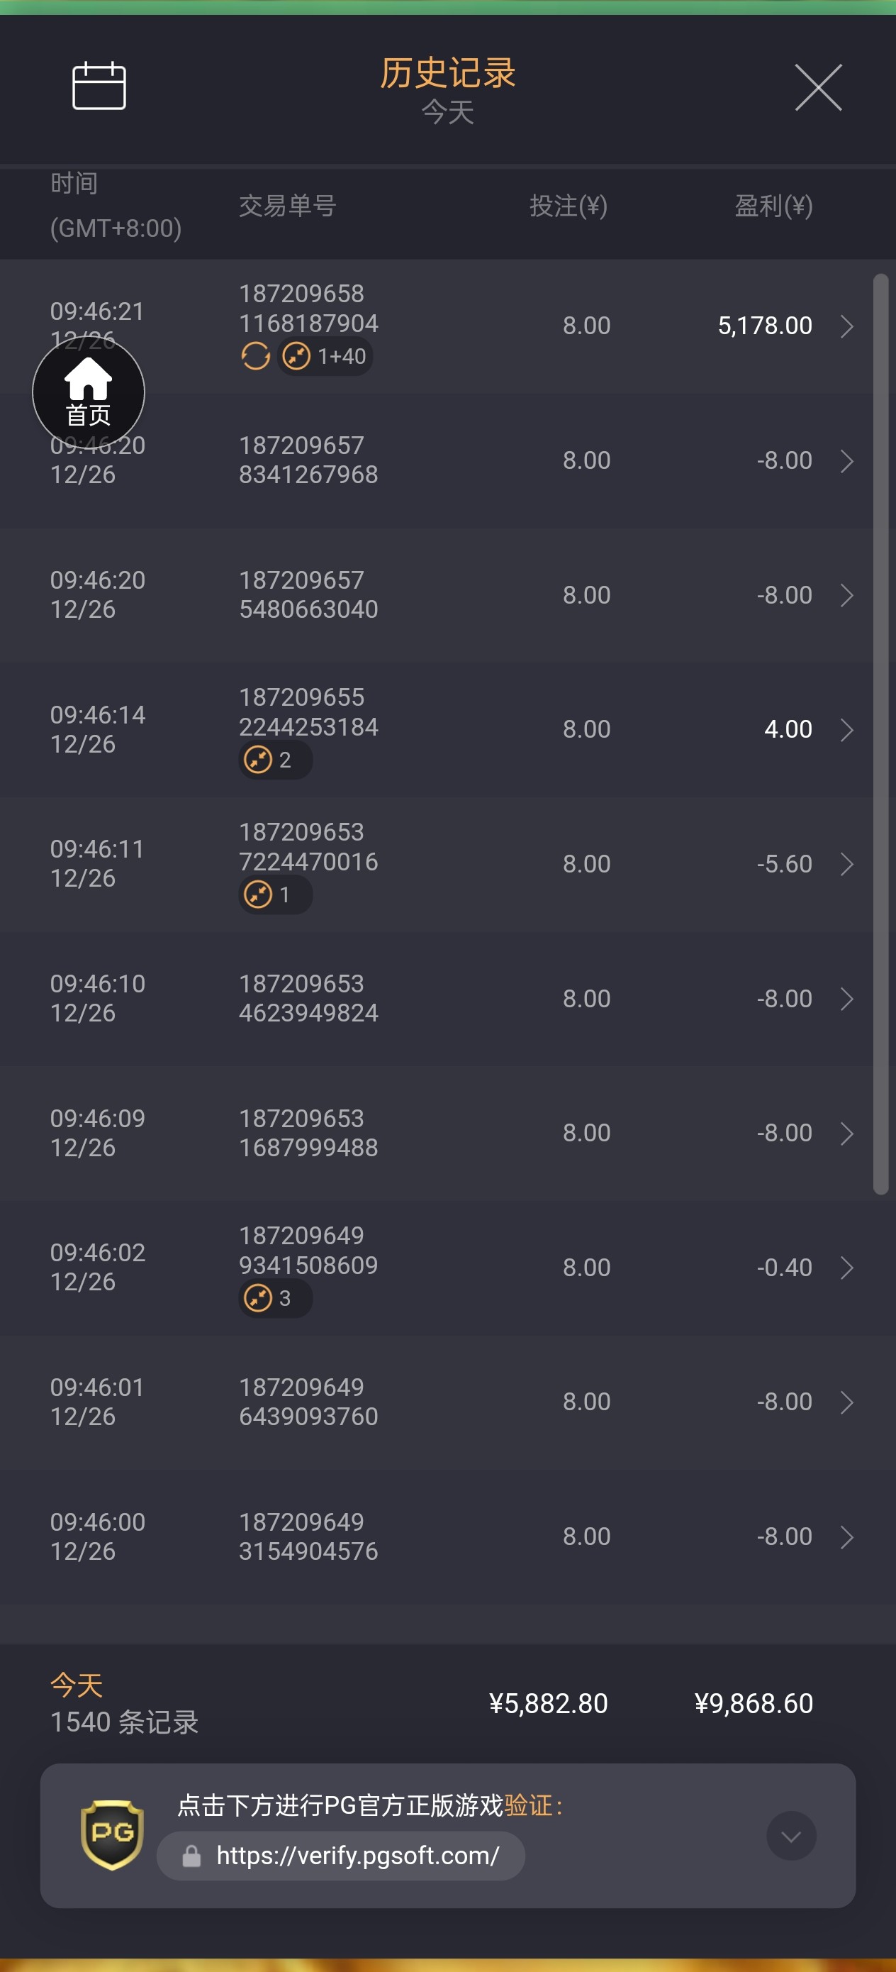Click the PG shield logo icon
The image size is (896, 1972).
pyautogui.click(x=113, y=1834)
